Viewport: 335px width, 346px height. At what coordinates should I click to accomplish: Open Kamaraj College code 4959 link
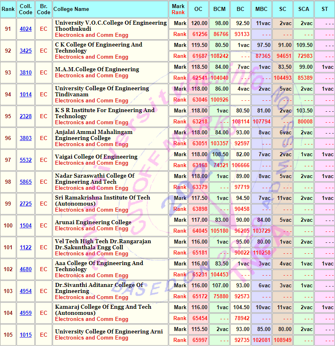(x=25, y=313)
